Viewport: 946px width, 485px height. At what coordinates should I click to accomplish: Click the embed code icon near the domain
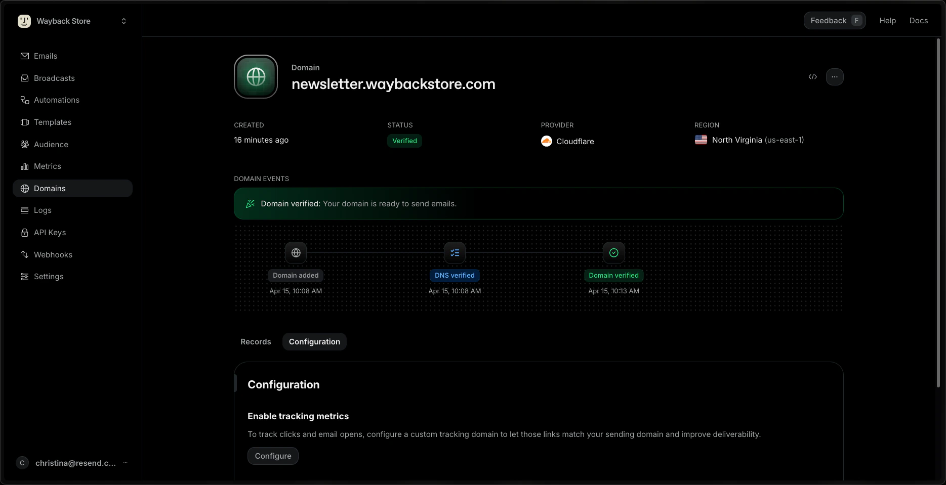[812, 77]
